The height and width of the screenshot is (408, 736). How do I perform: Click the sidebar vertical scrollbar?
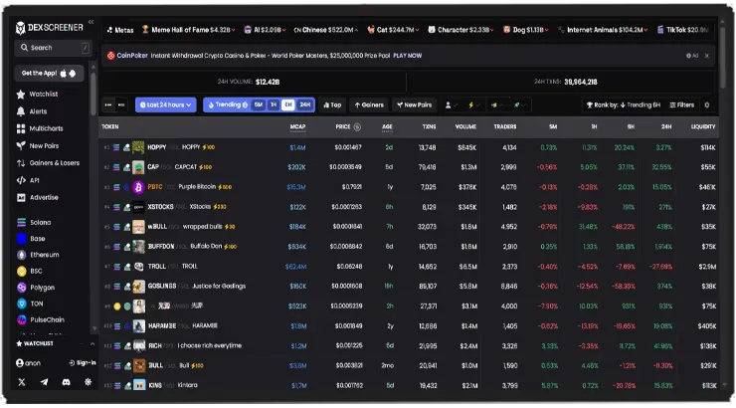(92, 92)
